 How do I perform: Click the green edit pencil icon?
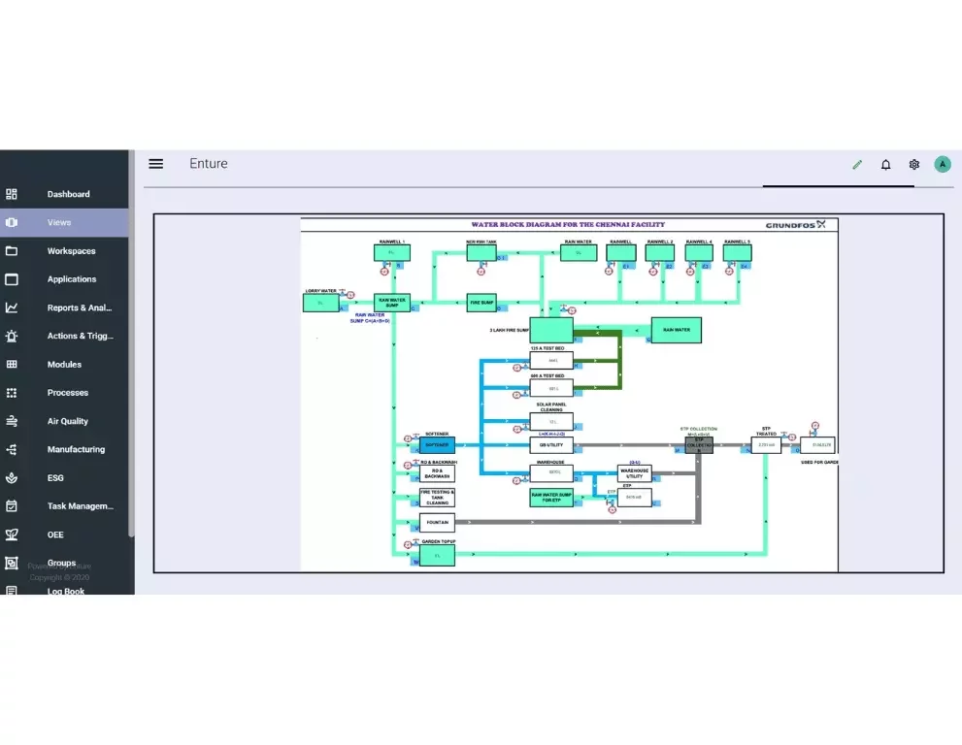tap(857, 164)
